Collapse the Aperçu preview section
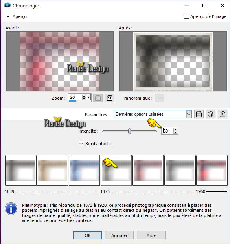The height and width of the screenshot is (244, 230). (8, 16)
